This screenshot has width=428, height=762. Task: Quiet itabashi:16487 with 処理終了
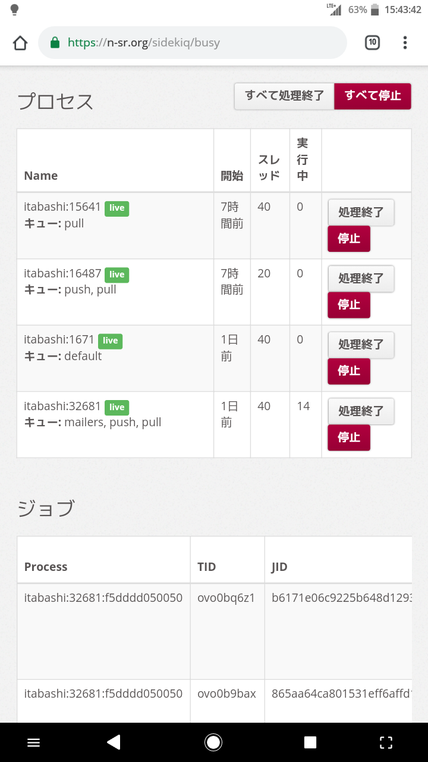[x=361, y=279]
